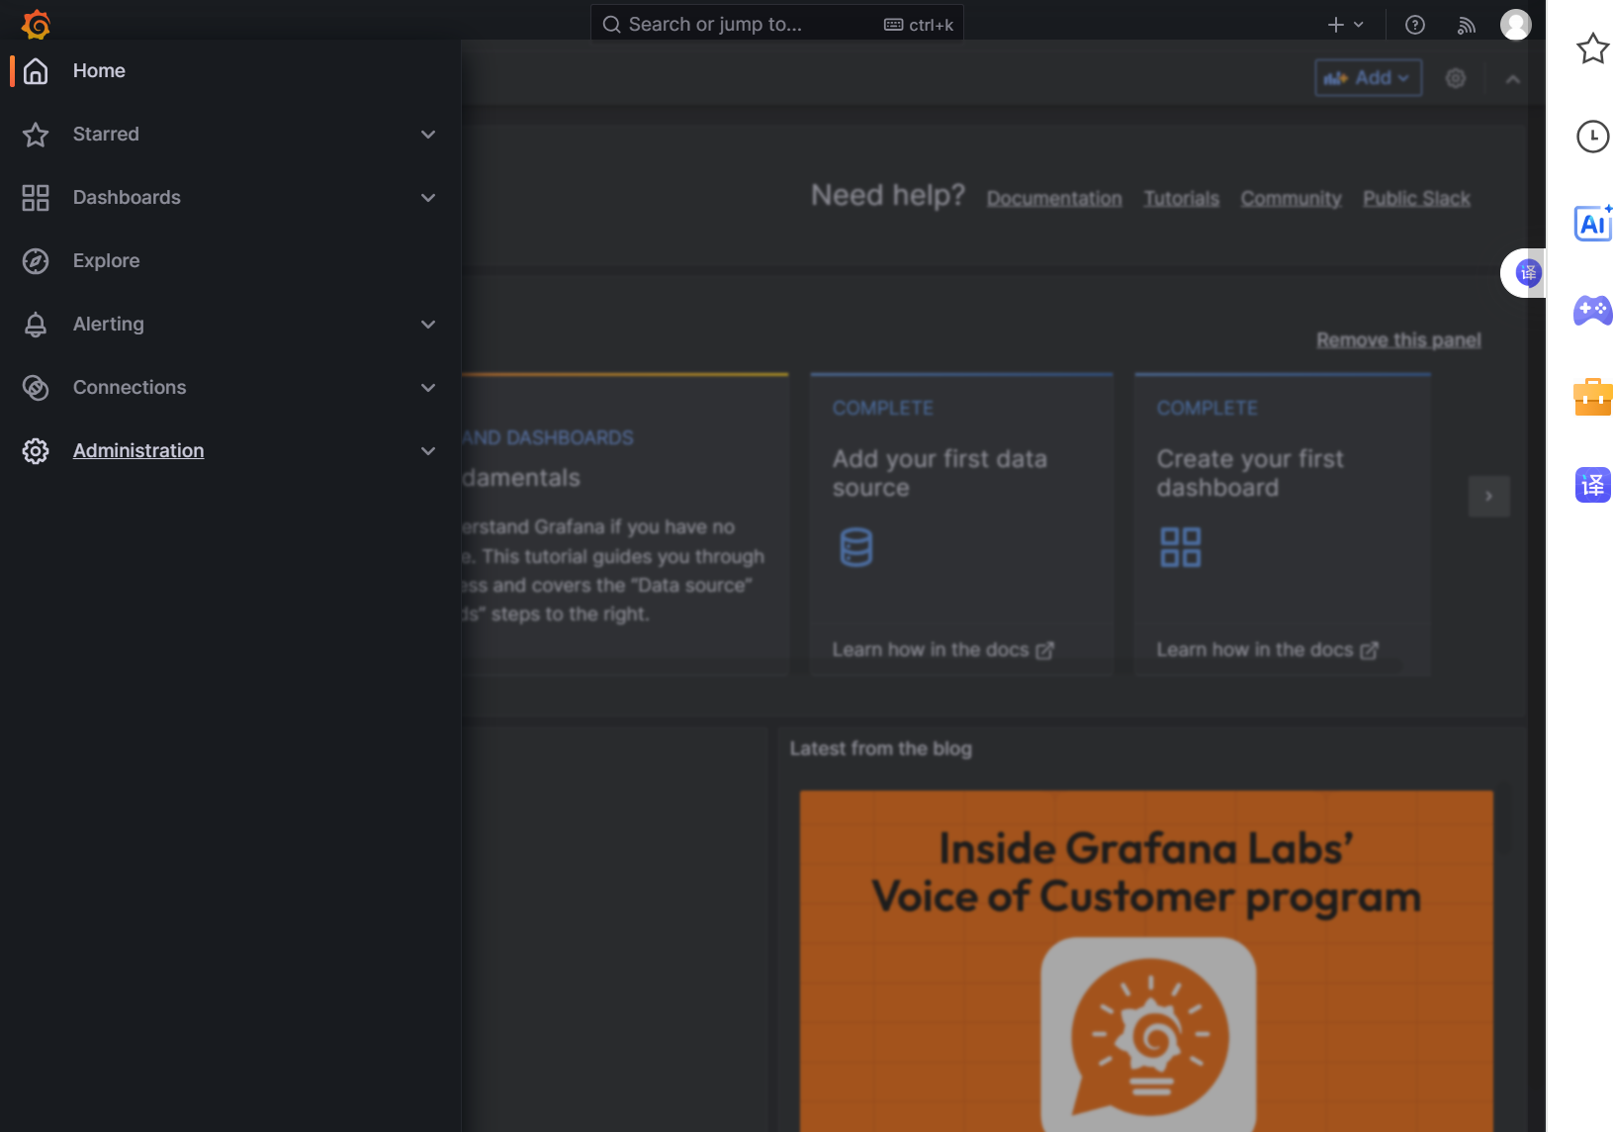Expand the Alerting section chevron

428,325
